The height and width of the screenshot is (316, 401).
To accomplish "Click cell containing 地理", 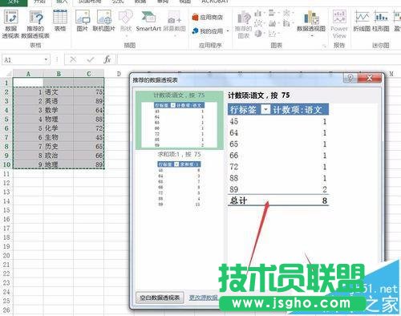I will [59, 164].
